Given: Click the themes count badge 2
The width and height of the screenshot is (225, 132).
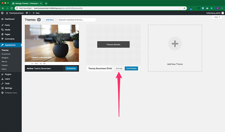Looking at the screenshot, I should (x=39, y=20).
